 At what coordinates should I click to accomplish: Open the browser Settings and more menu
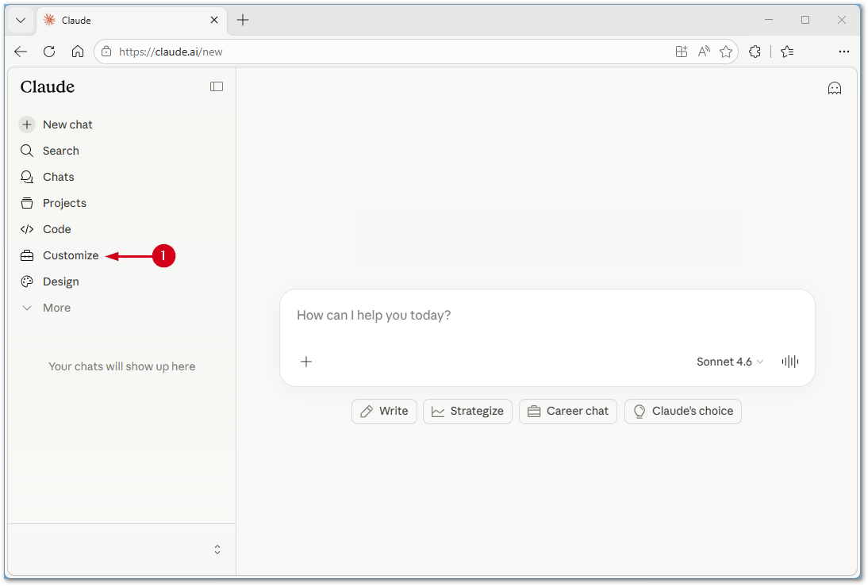point(843,52)
